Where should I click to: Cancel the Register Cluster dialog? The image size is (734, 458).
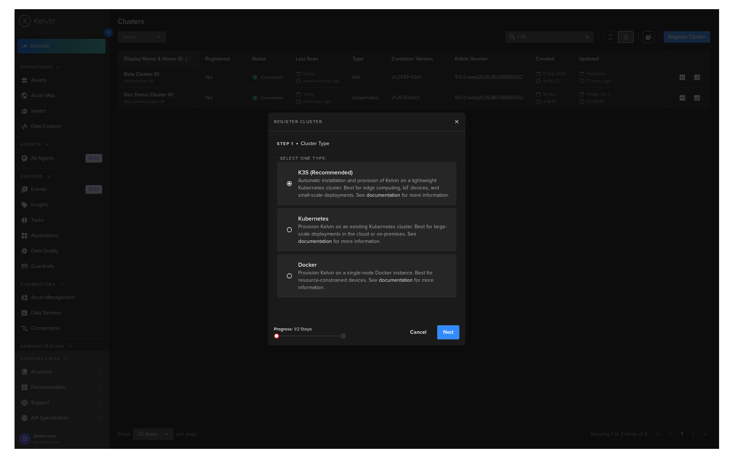[418, 332]
